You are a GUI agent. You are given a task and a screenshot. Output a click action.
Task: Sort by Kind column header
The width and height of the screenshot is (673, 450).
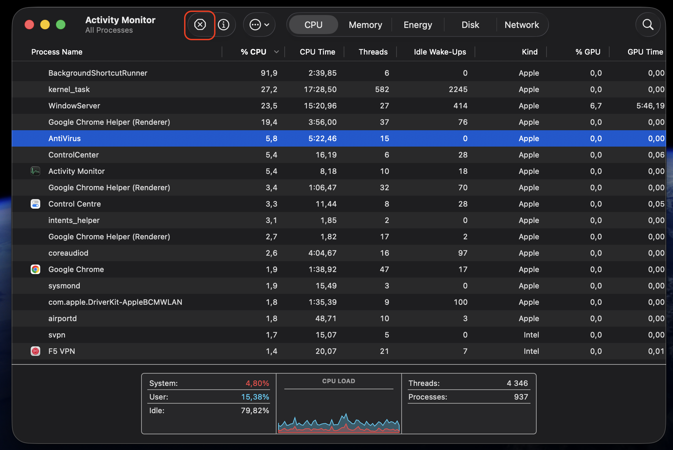529,52
